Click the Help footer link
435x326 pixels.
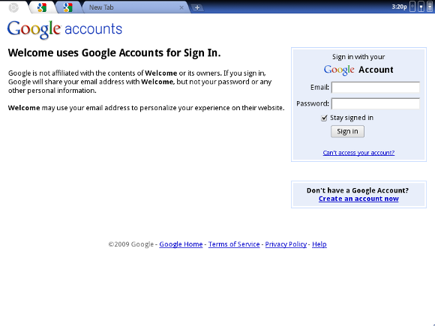click(319, 244)
